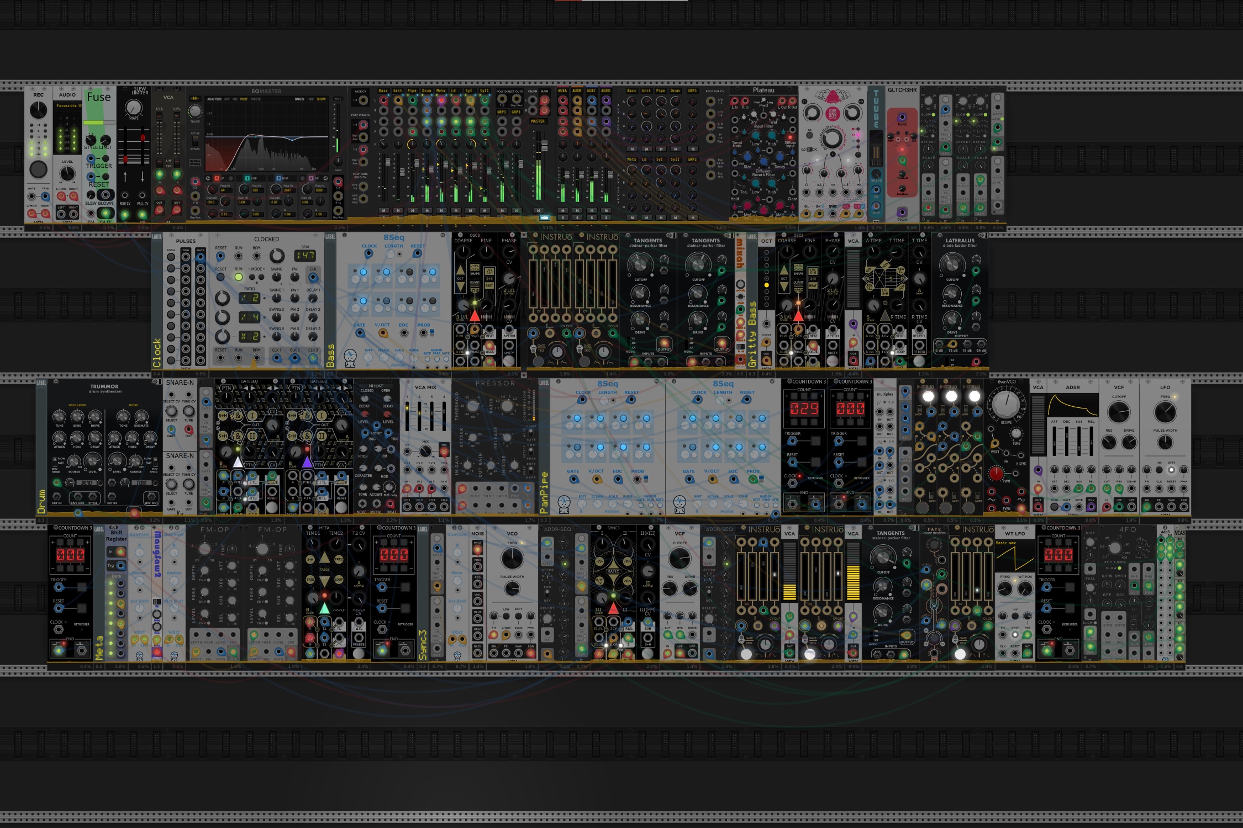Click the Clocked BPM 147 display

pyautogui.click(x=305, y=256)
